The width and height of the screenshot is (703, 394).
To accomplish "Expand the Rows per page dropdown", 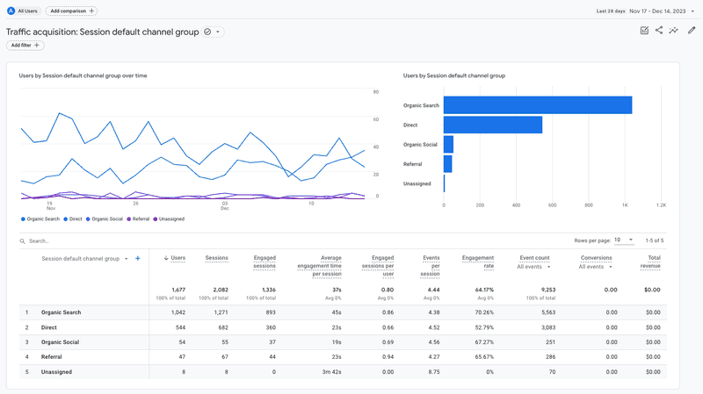I will (x=623, y=240).
